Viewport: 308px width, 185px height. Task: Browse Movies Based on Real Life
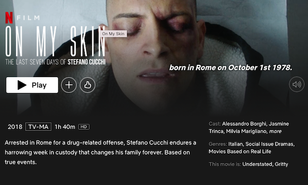pyautogui.click(x=240, y=152)
